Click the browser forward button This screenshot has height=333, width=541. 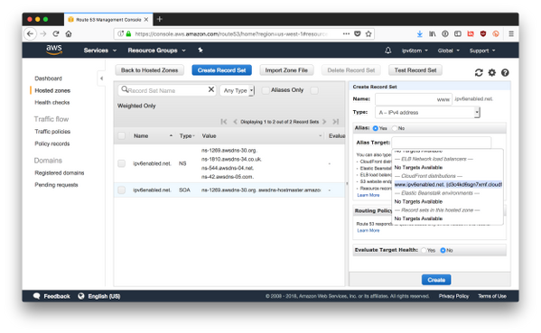tap(43, 33)
